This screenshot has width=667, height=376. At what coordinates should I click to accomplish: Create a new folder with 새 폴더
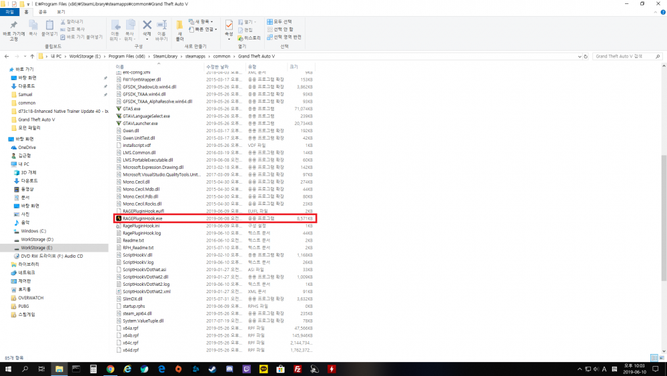pos(179,30)
